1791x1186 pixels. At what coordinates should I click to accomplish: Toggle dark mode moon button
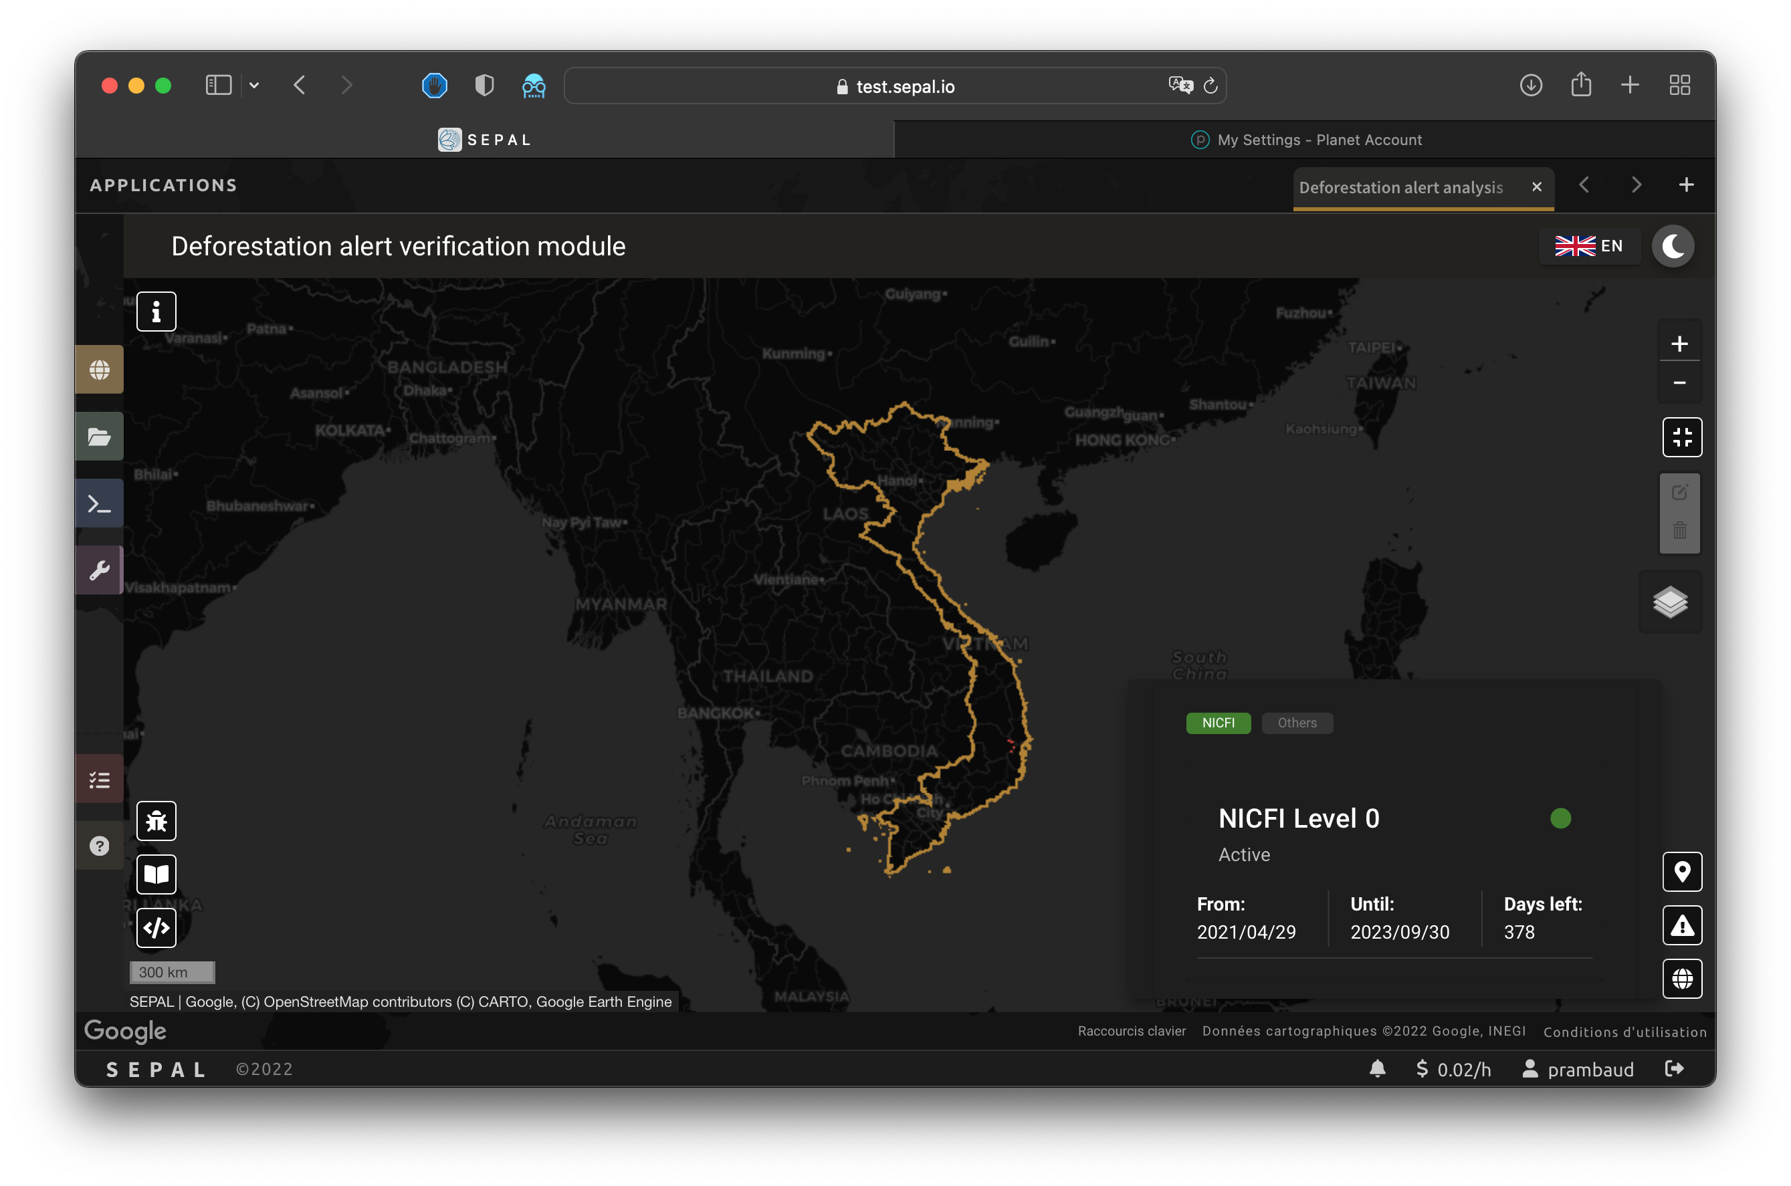coord(1672,246)
